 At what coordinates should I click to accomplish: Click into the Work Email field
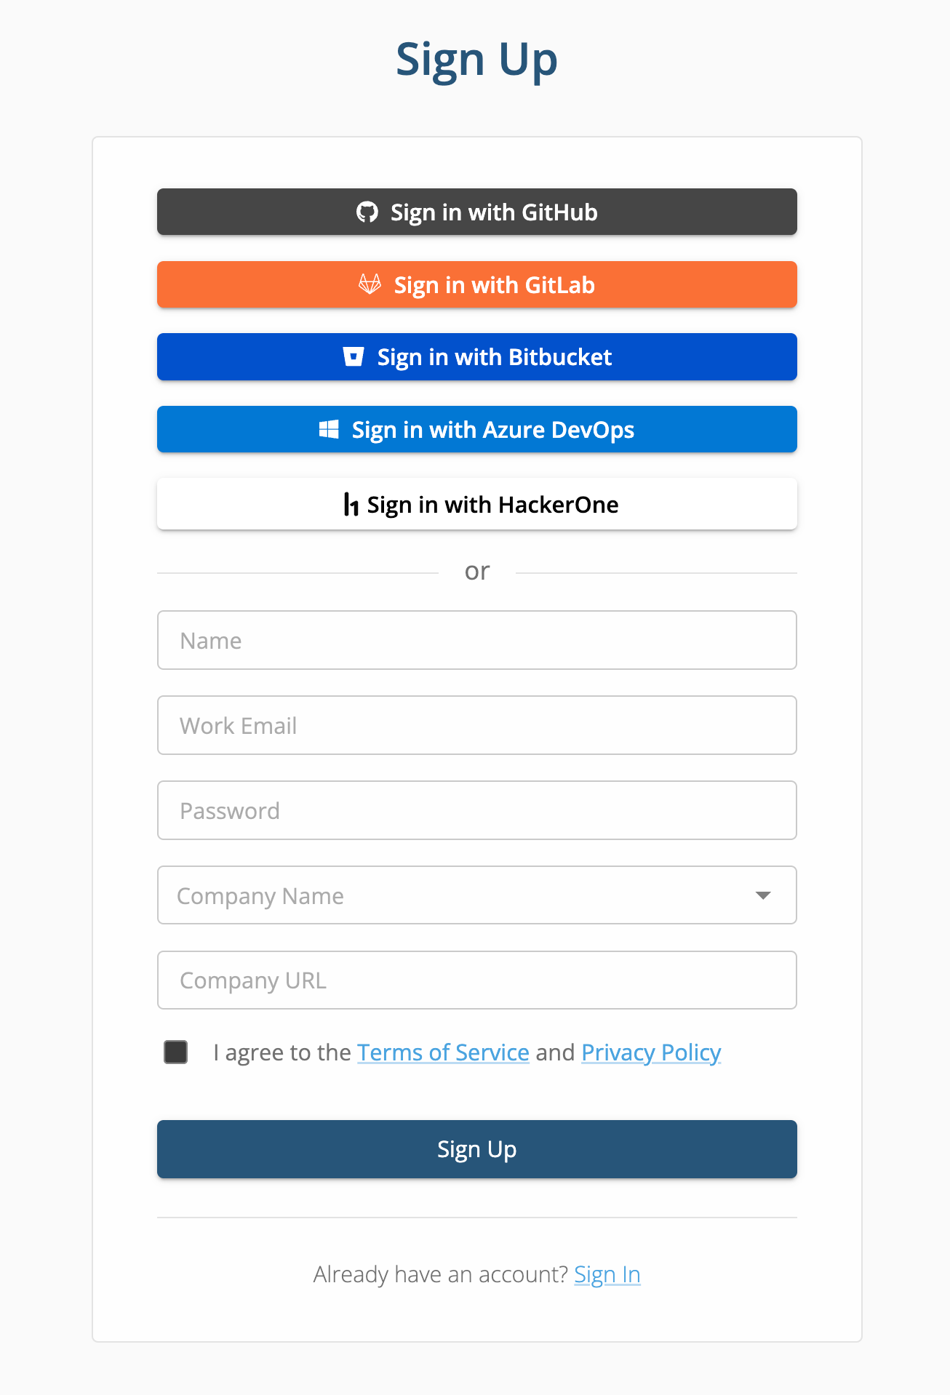[476, 726]
